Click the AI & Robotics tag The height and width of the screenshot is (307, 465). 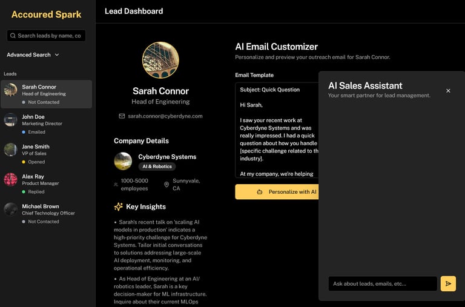157,167
